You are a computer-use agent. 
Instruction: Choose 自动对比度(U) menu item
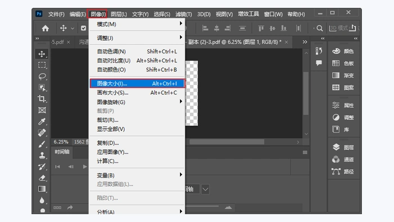137,61
